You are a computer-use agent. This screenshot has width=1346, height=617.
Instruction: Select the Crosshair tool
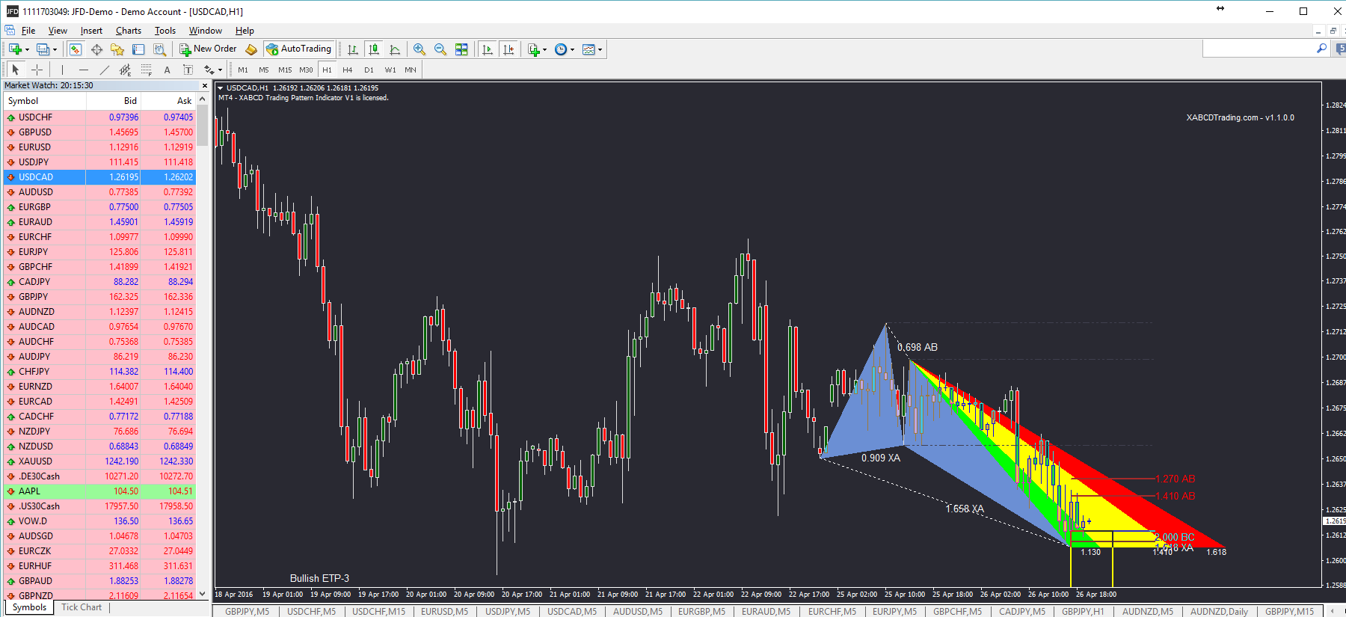[x=37, y=70]
